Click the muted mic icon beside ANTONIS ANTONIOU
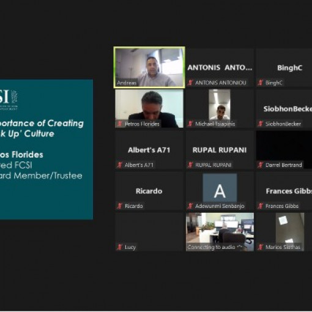Screen dimensions: 312x312 coord(190,83)
